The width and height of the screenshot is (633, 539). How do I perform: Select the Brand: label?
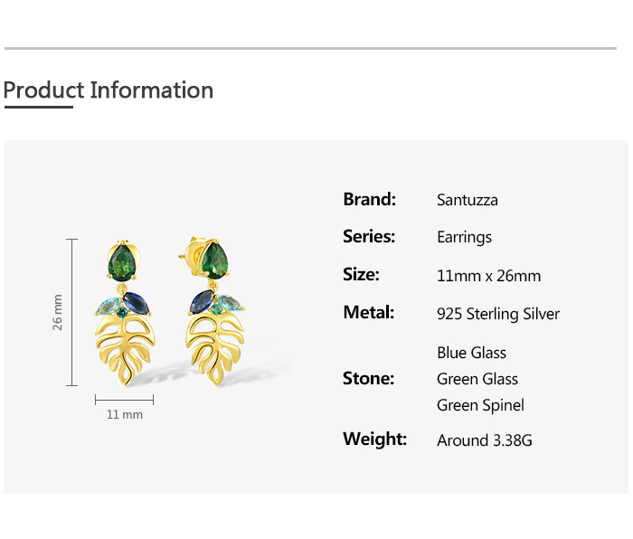coord(369,199)
